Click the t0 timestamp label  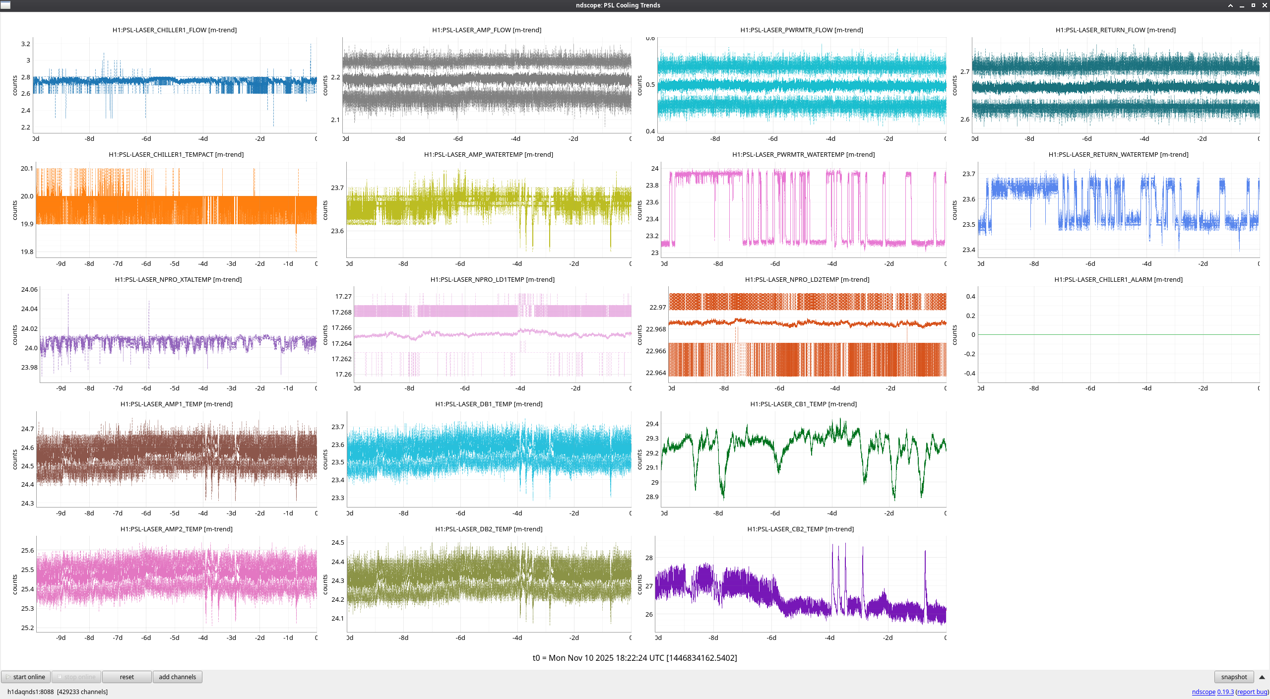pos(635,658)
